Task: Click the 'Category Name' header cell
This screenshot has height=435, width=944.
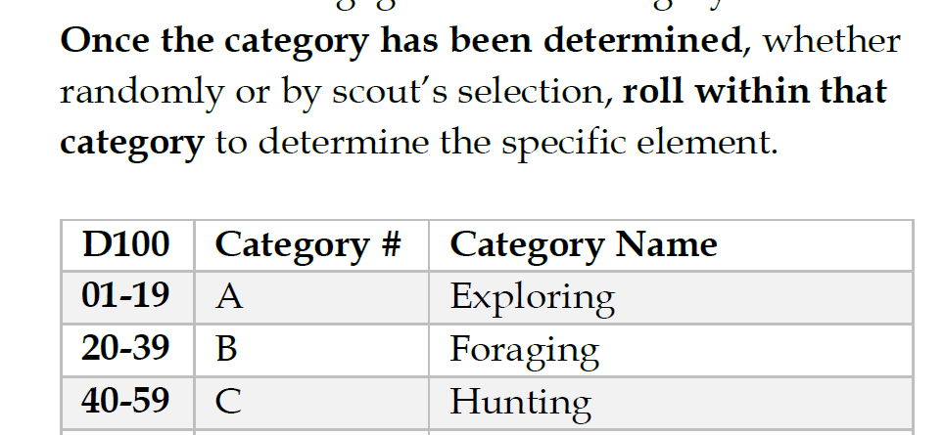Action: click(x=583, y=244)
